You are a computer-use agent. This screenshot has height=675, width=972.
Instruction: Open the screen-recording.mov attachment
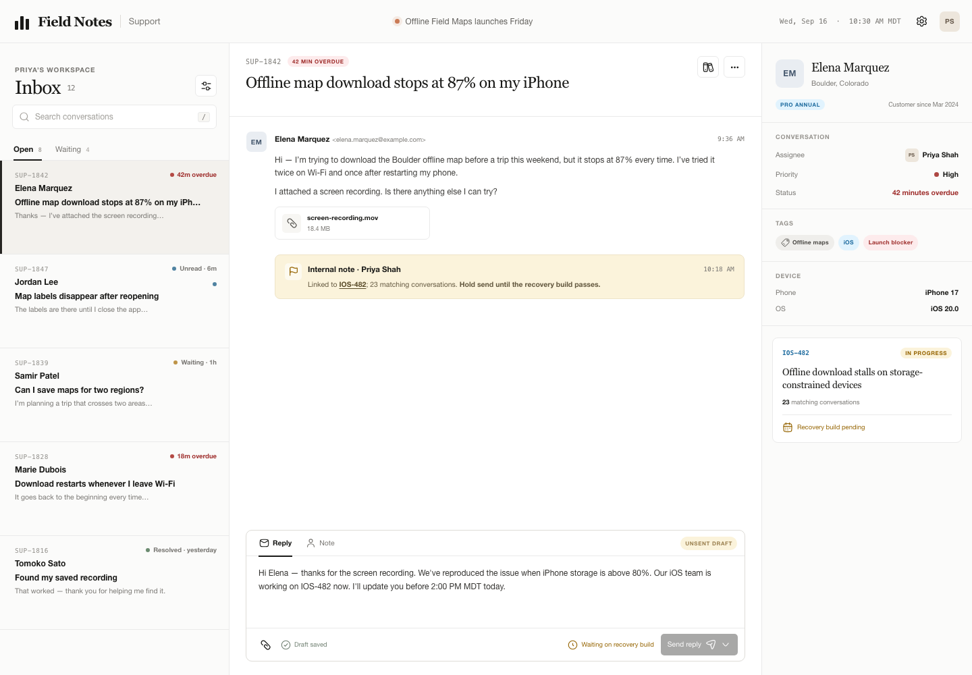click(x=352, y=223)
